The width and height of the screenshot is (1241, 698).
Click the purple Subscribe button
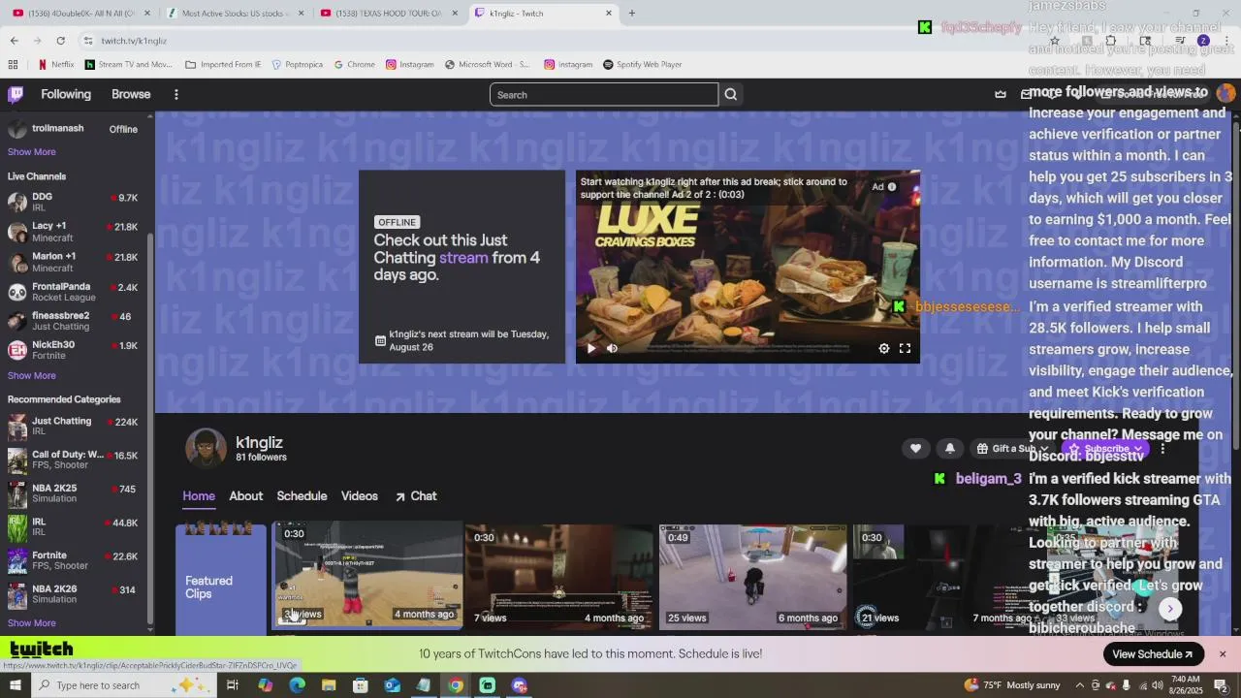pyautogui.click(x=1105, y=449)
